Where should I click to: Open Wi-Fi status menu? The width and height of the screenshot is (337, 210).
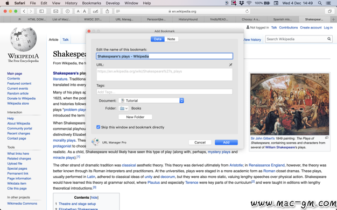249,3
